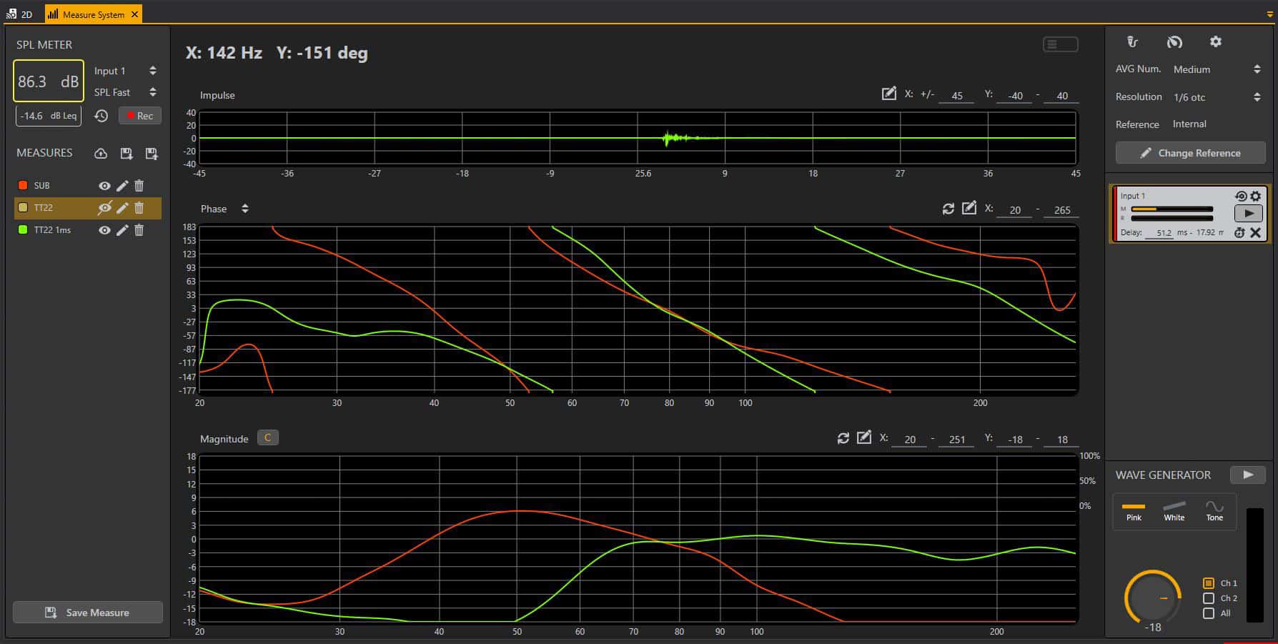Viewport: 1278px width, 644px height.
Task: Edit the Impulse graph axis range
Action: [888, 94]
